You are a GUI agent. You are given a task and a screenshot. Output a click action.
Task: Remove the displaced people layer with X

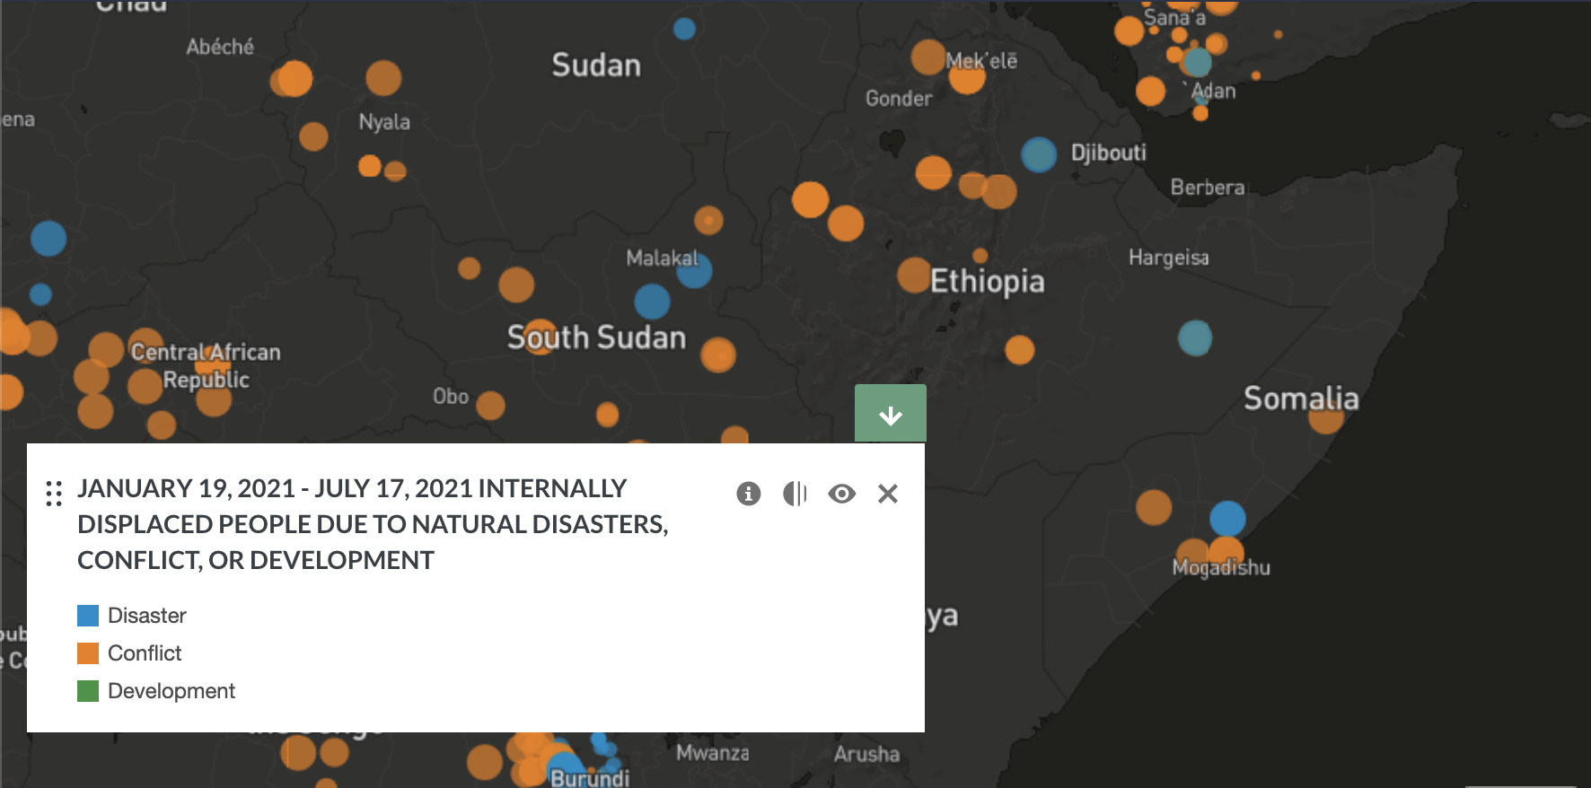[x=888, y=494]
